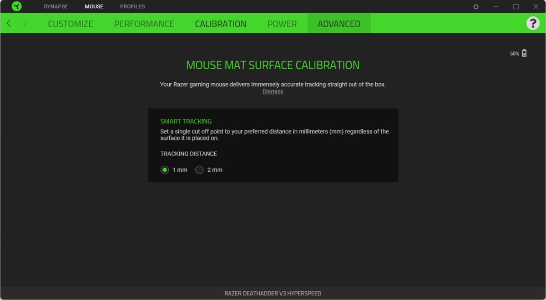The height and width of the screenshot is (300, 546).
Task: Go forward with the right arrow
Action: [25, 23]
